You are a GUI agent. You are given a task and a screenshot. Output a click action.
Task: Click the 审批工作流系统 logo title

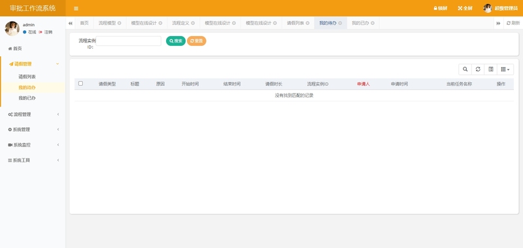[33, 9]
